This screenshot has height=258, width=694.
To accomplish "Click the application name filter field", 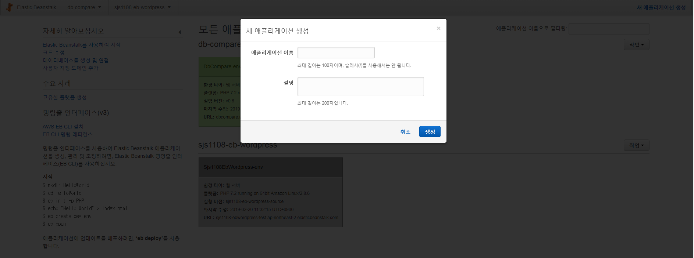I will tap(609, 29).
